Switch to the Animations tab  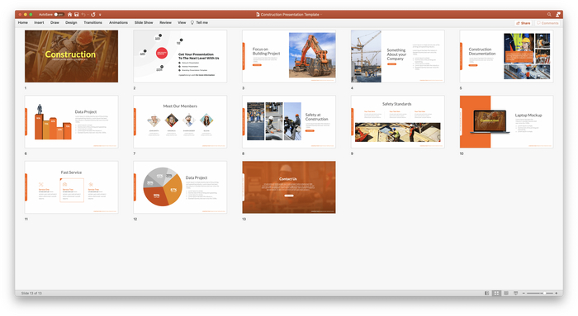118,22
